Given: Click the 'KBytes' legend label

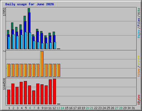Looking at the screenshot, I should coord(139,100).
